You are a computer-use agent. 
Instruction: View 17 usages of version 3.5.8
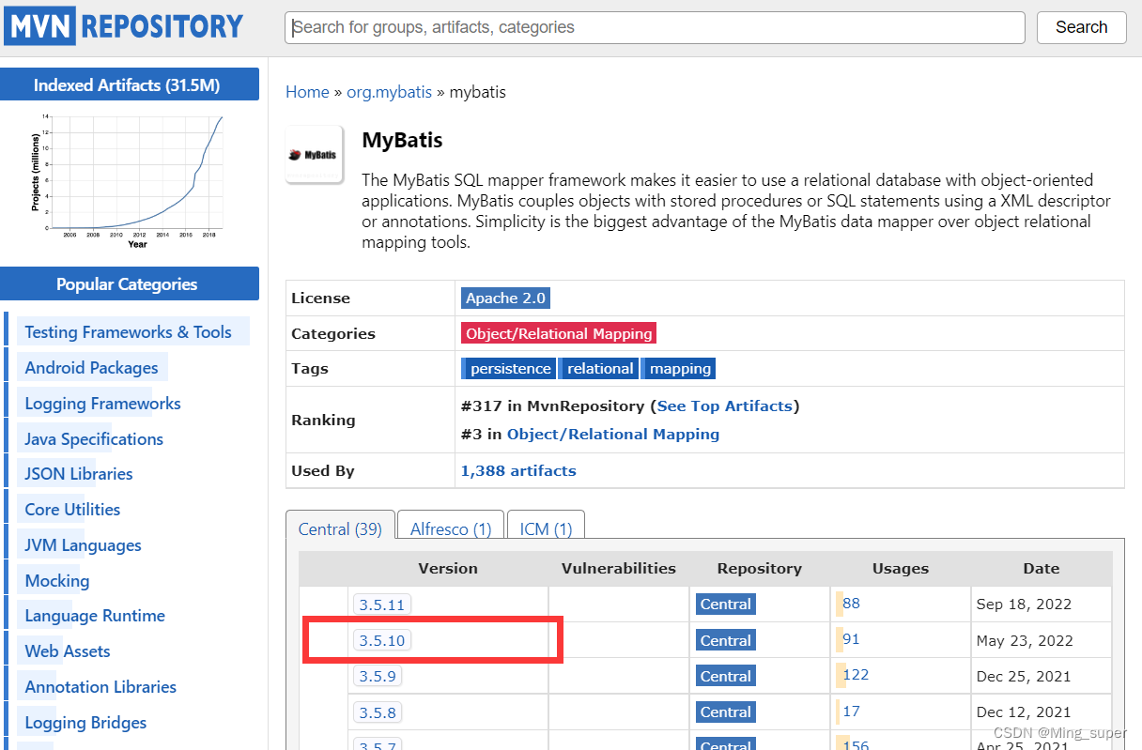(x=851, y=711)
